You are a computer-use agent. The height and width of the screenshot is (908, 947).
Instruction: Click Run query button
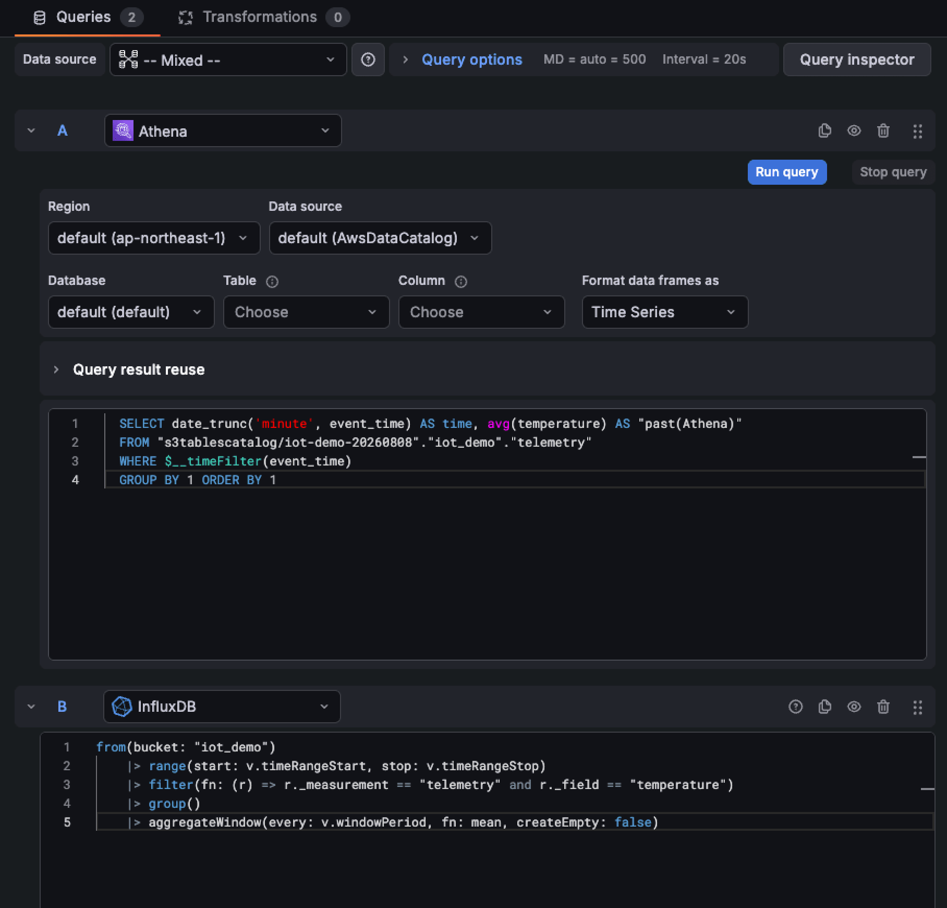pos(787,172)
